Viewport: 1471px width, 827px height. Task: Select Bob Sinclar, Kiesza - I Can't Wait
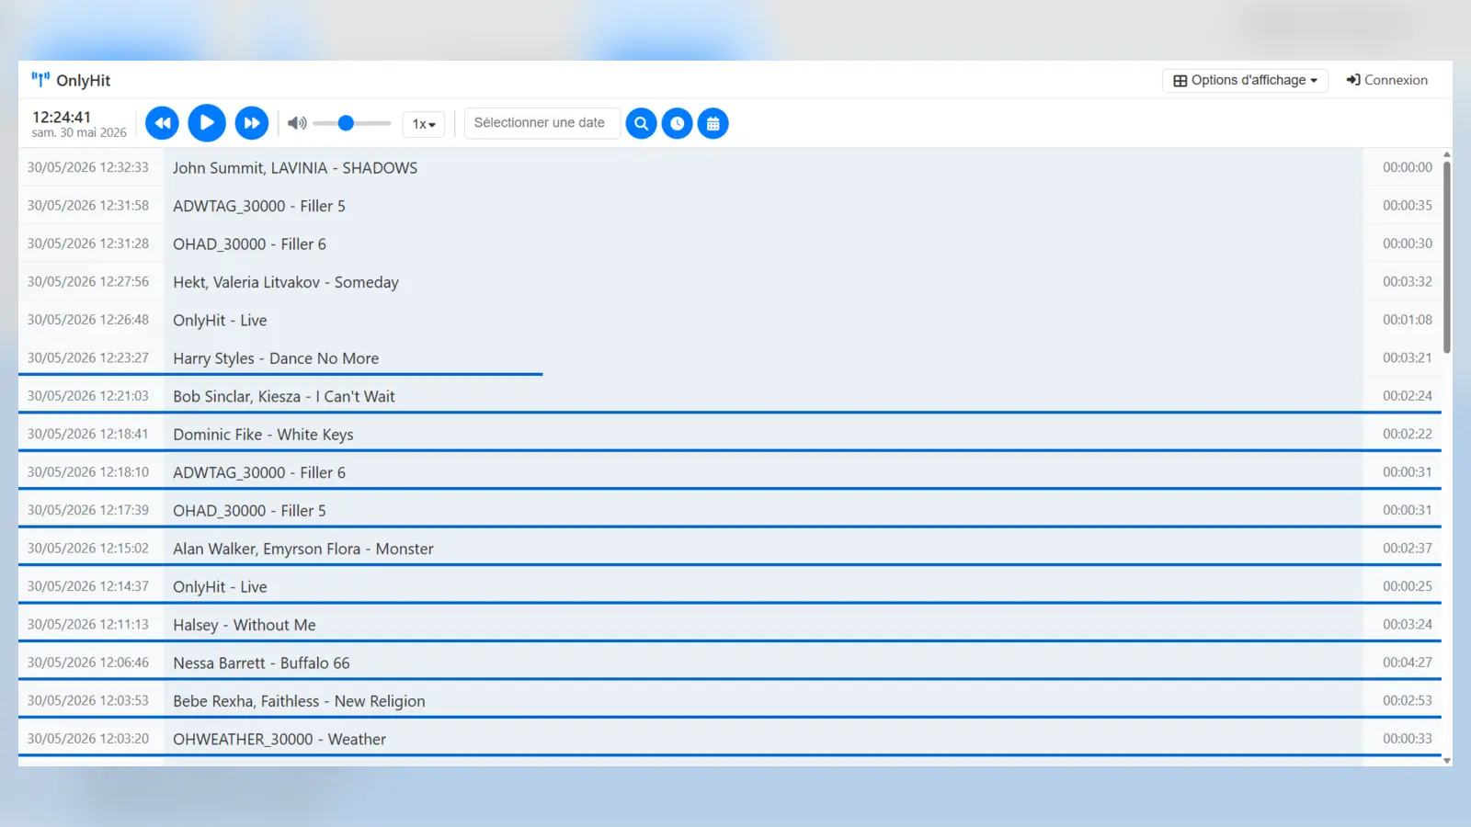click(730, 396)
